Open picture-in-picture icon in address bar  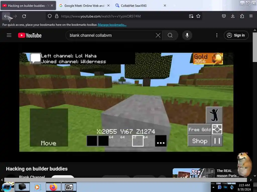pyautogui.click(x=191, y=16)
